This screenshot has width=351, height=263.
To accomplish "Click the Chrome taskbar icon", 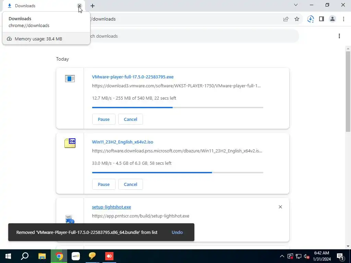I will tap(59, 256).
